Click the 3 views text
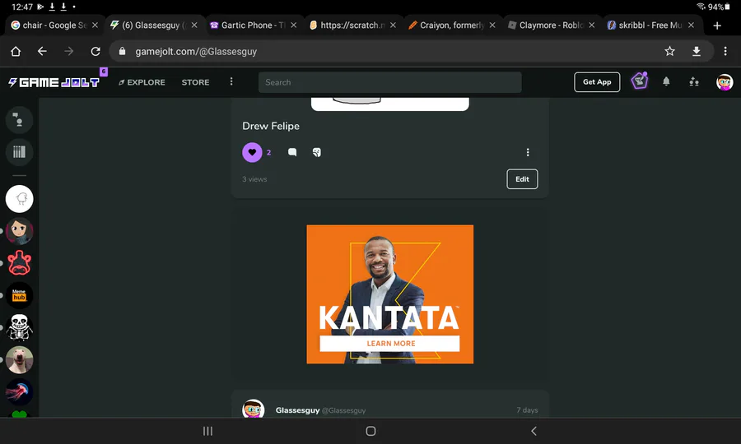741x444 pixels. (254, 179)
